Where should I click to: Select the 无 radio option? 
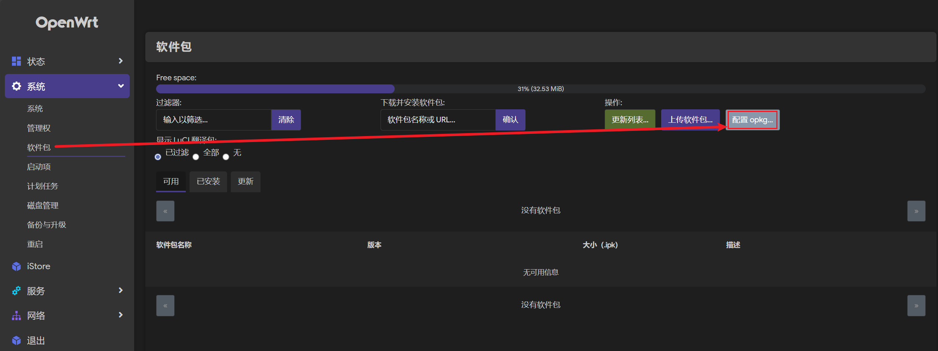point(226,157)
